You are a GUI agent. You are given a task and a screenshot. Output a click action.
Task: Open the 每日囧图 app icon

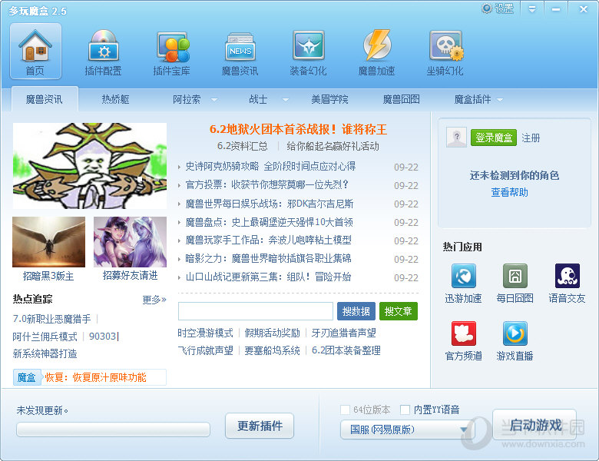pos(515,276)
